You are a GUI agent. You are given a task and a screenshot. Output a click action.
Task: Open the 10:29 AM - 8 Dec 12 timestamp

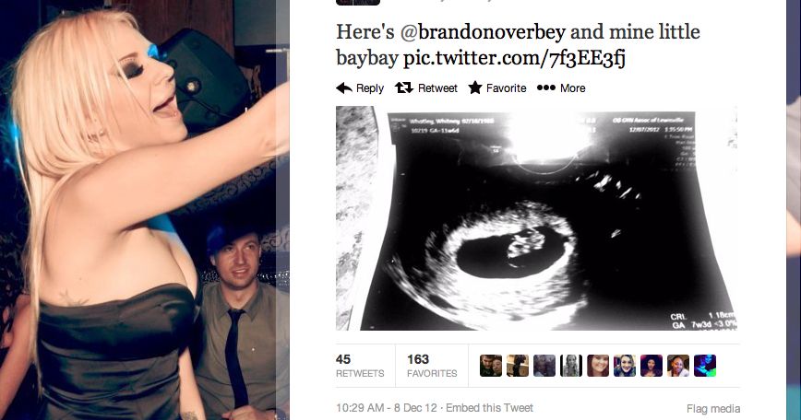(387, 408)
